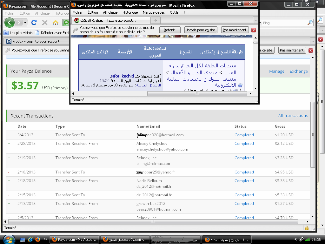The height and width of the screenshot is (244, 325).
Task: Switch to 'قسم بيع و شراء العملا' taskbar button
Action: tap(227, 240)
